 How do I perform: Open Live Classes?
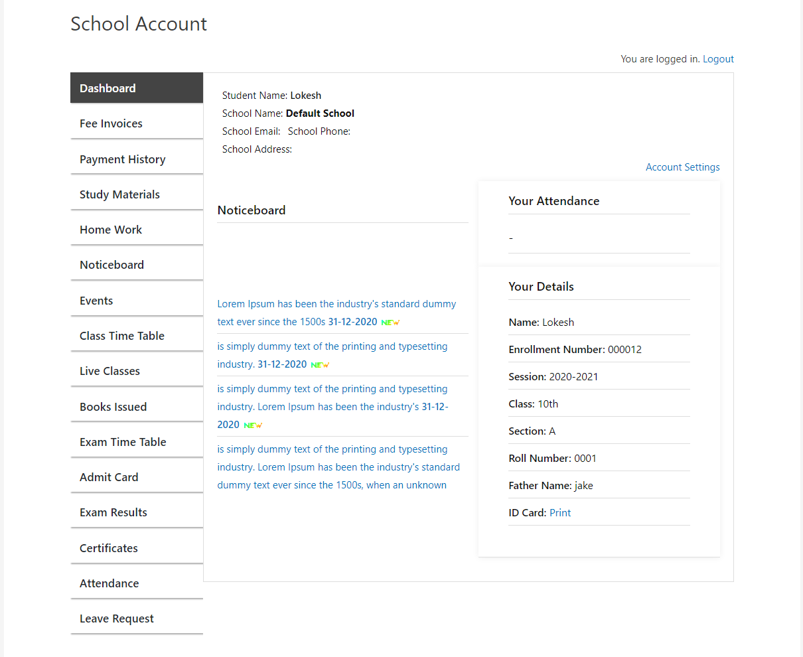[110, 370]
